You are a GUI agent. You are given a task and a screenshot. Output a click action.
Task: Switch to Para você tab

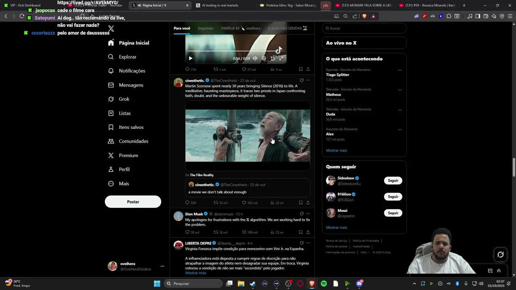182,28
